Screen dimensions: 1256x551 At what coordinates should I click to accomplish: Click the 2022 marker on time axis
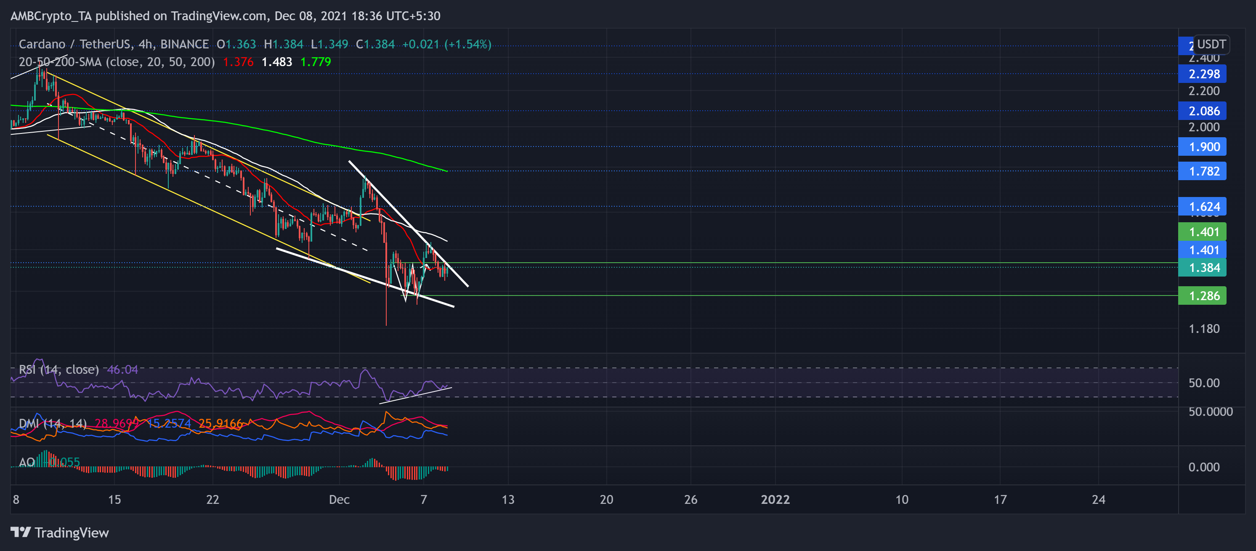click(775, 499)
